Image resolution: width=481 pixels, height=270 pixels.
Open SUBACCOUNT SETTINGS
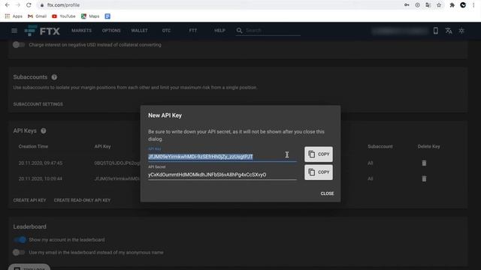click(38, 104)
